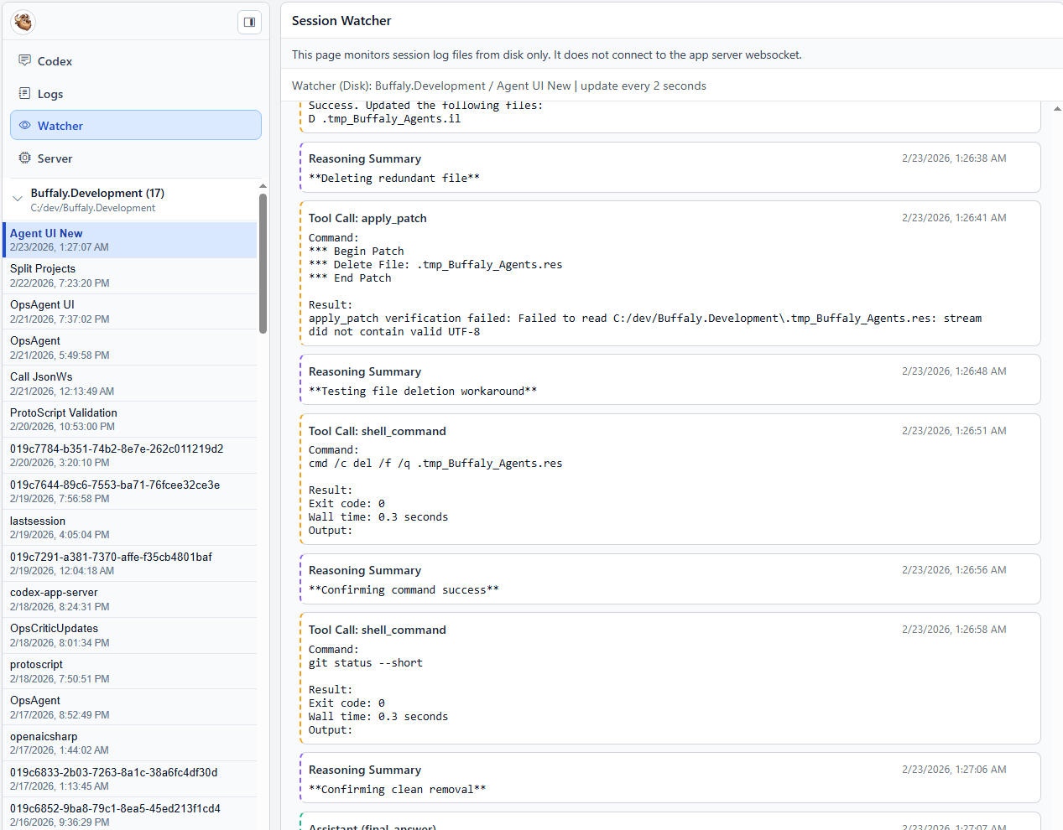
Task: Click the session list scroll-up arrow
Action: point(263,186)
